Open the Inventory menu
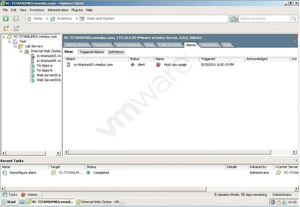The height and width of the screenshot is (207, 300). pos(37,10)
